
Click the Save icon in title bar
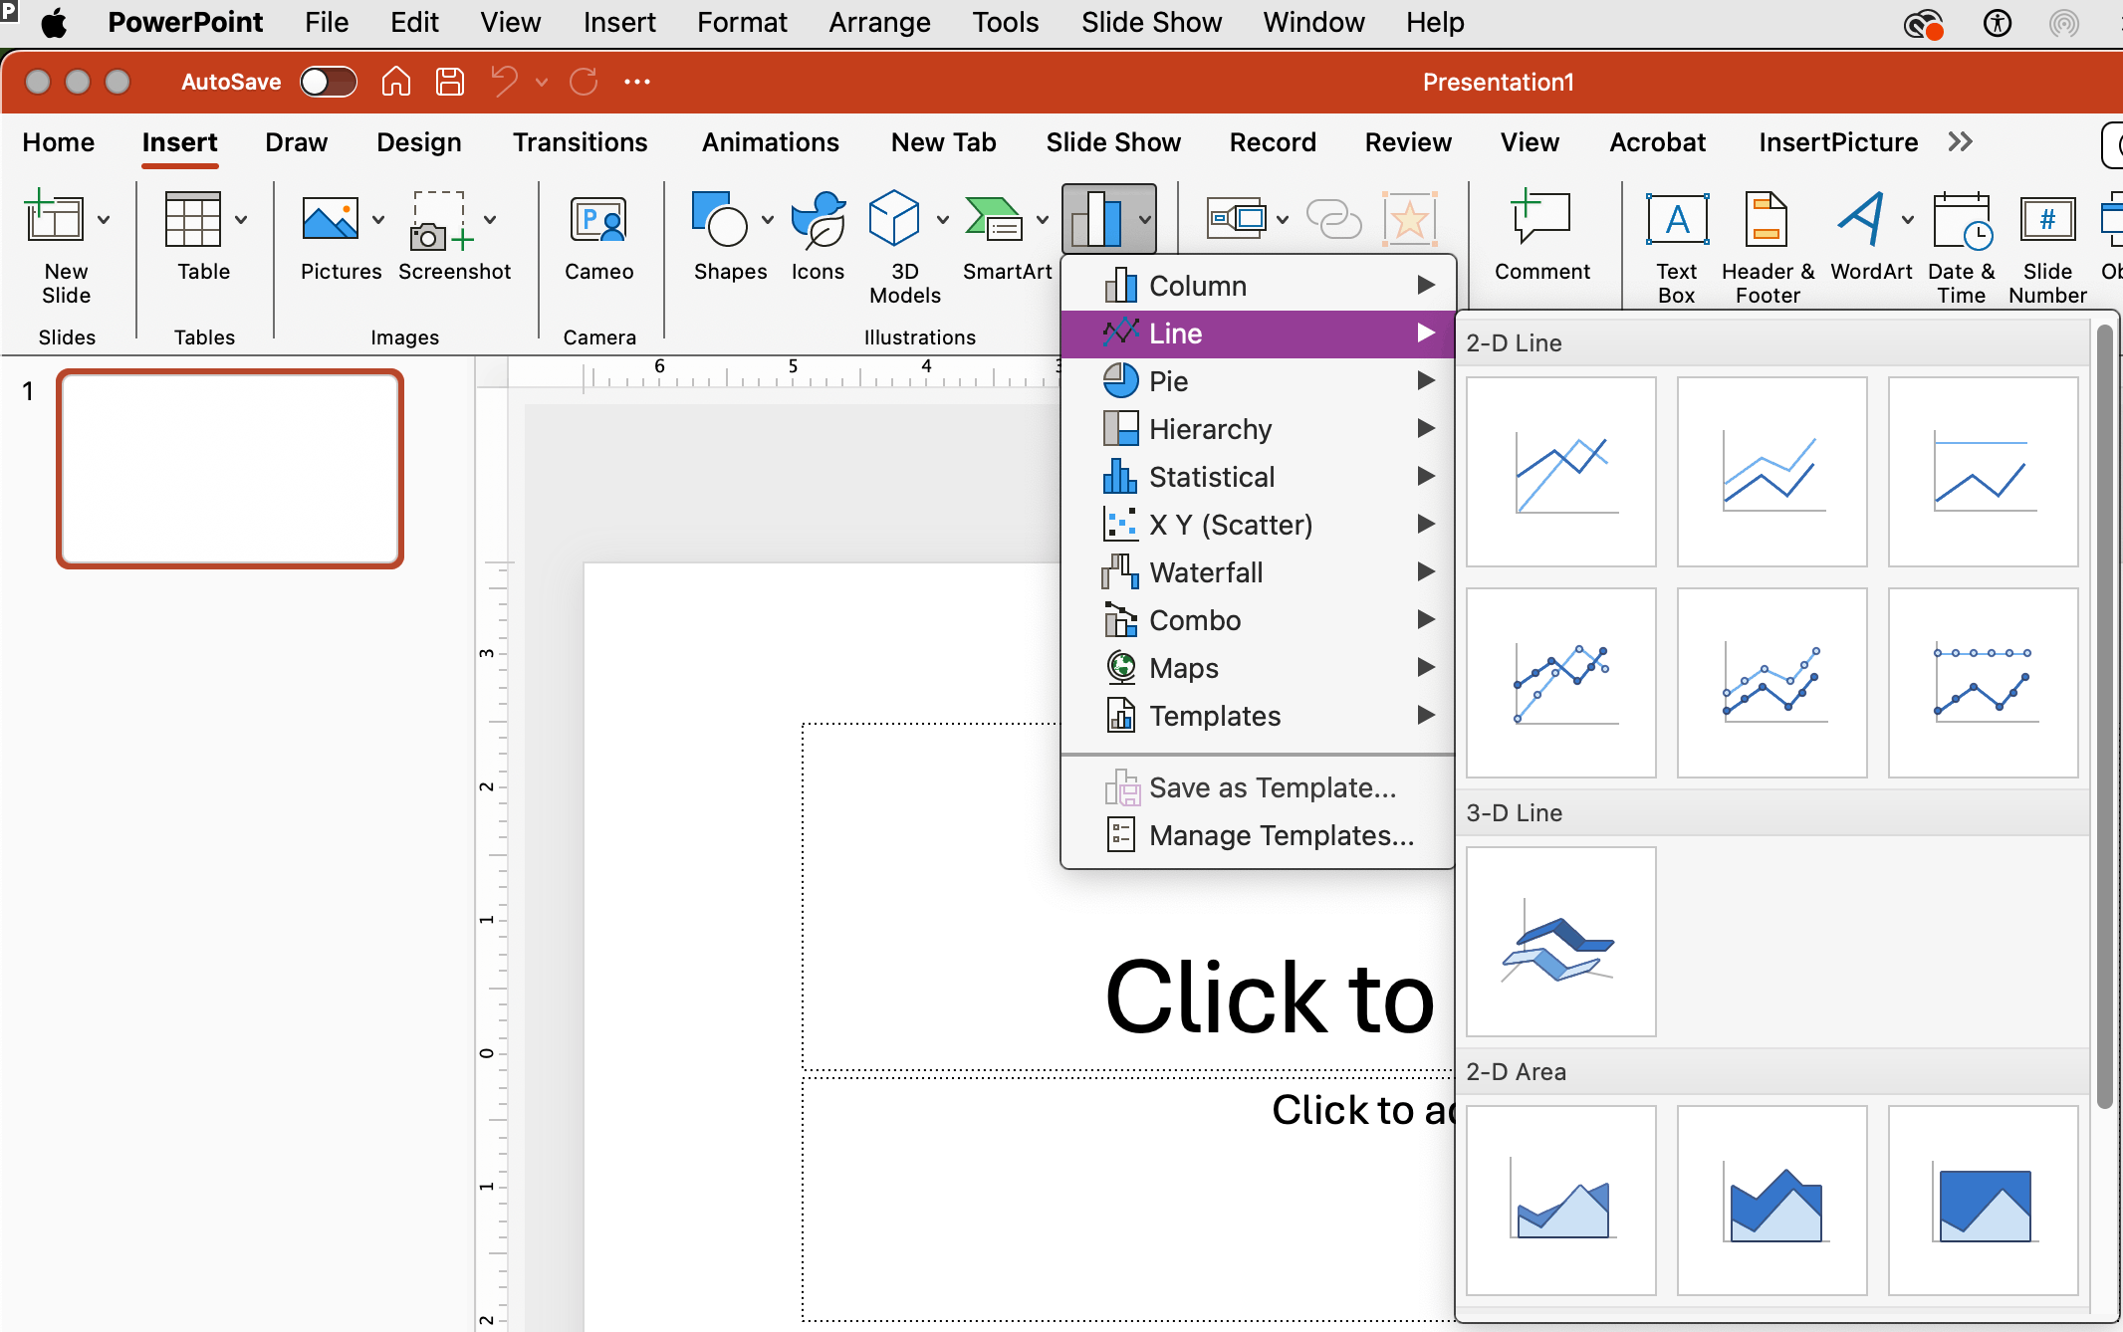tap(450, 82)
